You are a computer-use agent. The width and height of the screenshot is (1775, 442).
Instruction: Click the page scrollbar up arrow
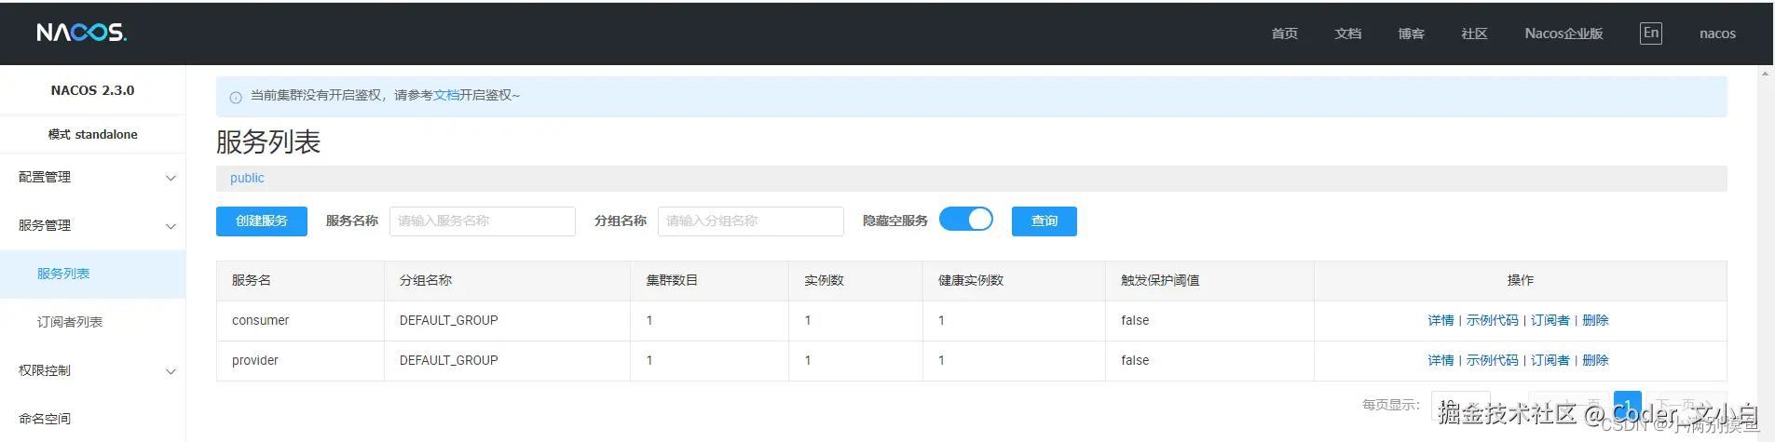(x=1765, y=73)
